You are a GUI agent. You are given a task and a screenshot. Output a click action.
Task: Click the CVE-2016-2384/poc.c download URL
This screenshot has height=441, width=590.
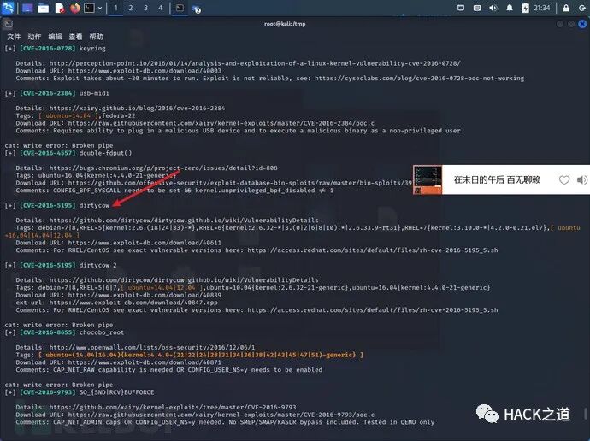[221, 123]
